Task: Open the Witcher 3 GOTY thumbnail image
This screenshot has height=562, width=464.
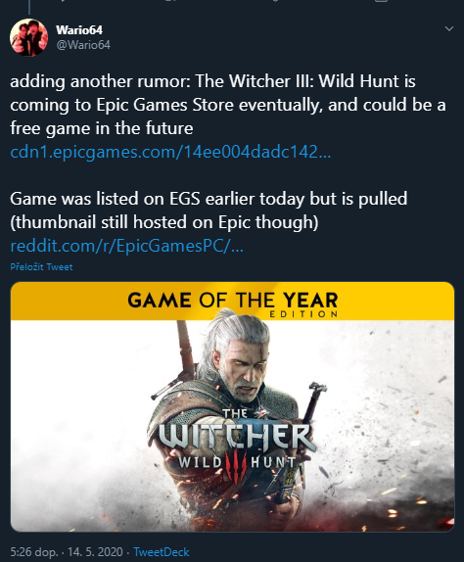Action: [233, 406]
